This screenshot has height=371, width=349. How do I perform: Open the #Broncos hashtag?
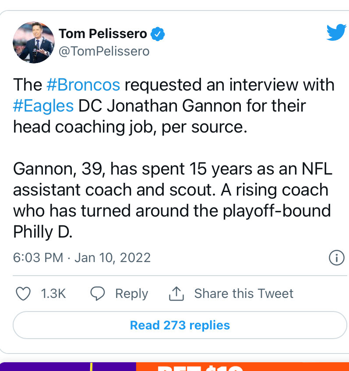click(83, 84)
